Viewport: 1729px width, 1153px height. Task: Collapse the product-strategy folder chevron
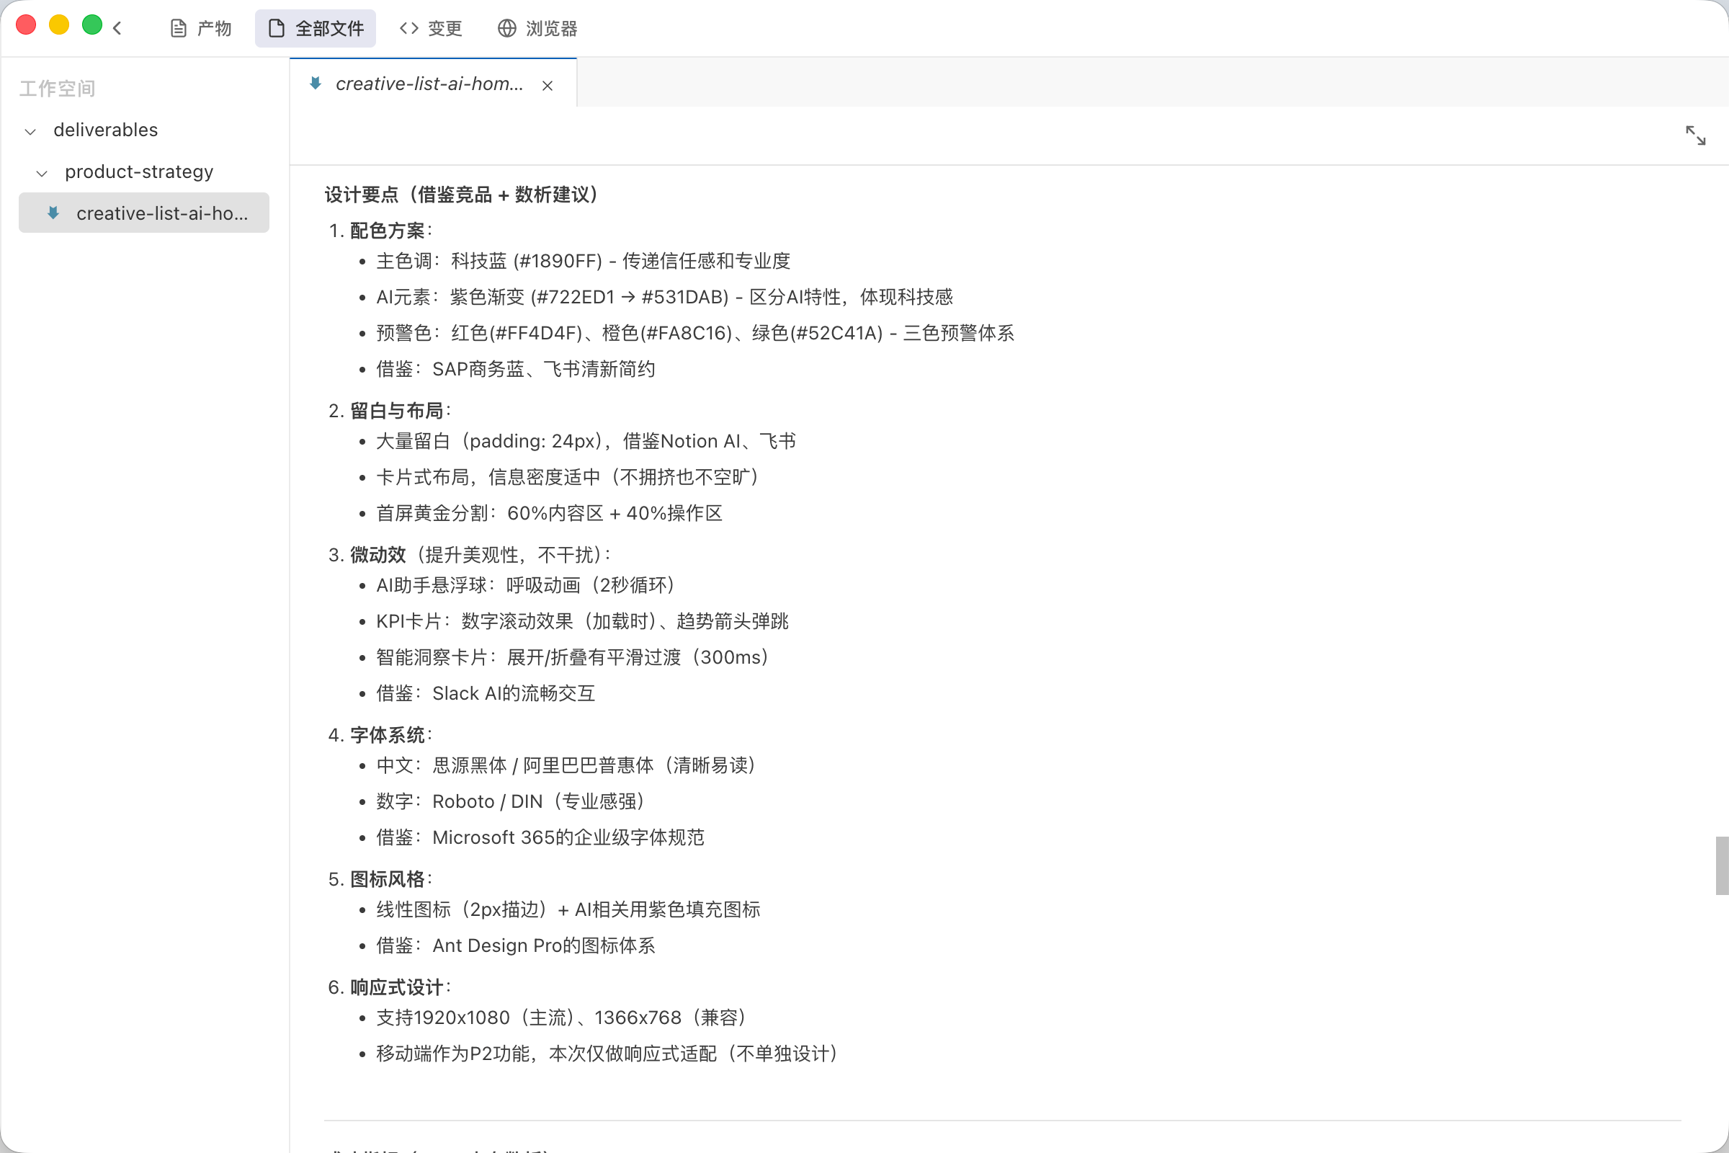point(42,174)
